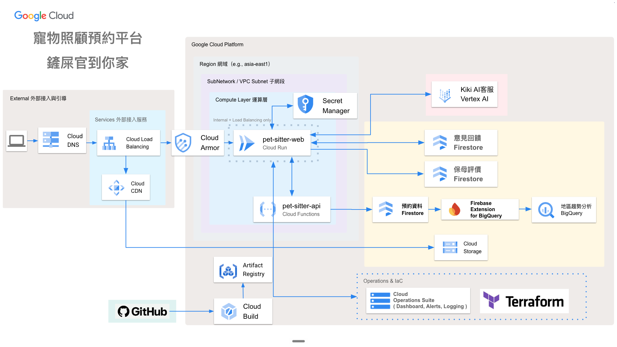Select the Cloud DNS label
Viewport: 617px width, 347px height.
coord(75,140)
